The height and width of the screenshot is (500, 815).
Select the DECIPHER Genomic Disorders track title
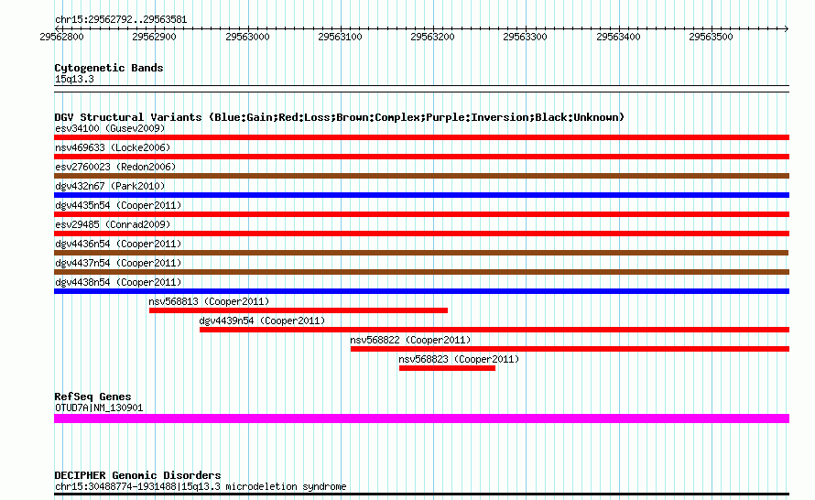pyautogui.click(x=137, y=475)
